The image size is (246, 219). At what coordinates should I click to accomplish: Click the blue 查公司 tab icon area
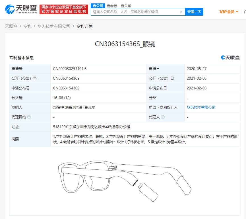pyautogui.click(x=98, y=6)
